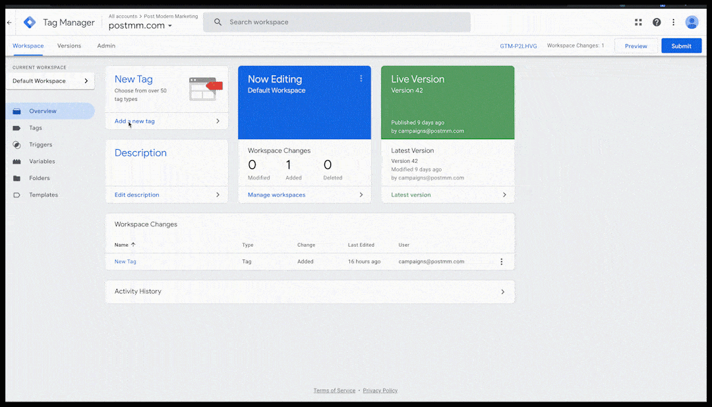Open row actions menu for New Tag

click(x=501, y=262)
